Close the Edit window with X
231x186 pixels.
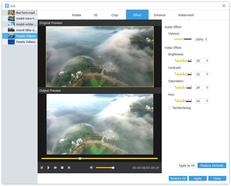tap(224, 6)
